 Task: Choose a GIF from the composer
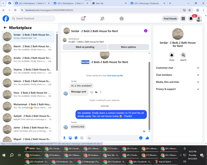[82, 138]
